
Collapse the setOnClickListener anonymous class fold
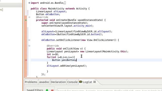(29, 40)
